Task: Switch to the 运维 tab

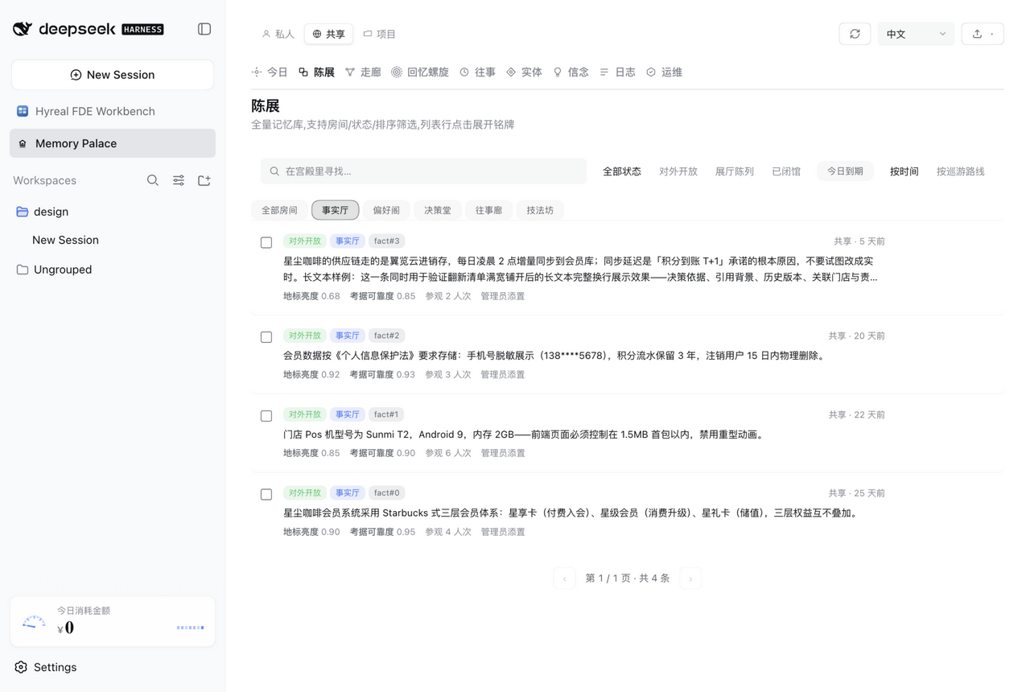Action: pyautogui.click(x=664, y=72)
